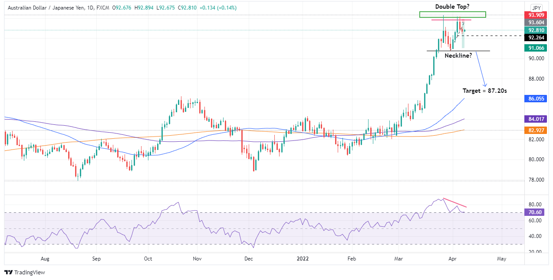Click the blue downward target arrow
553x280 pixels.
click(481, 69)
